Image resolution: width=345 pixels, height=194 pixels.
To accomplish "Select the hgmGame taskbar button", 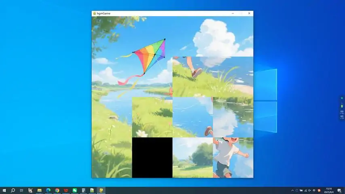I will click(x=101, y=190).
